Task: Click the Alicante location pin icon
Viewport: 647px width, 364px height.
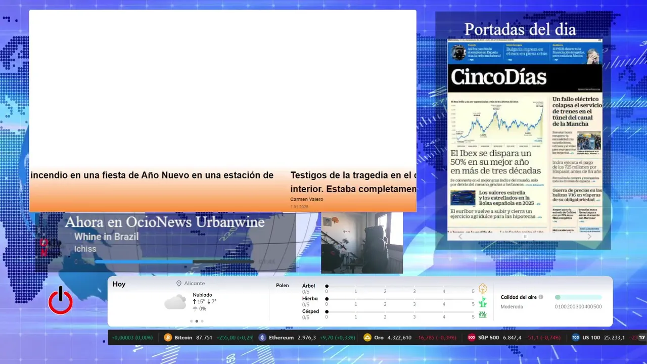Action: pos(179,284)
